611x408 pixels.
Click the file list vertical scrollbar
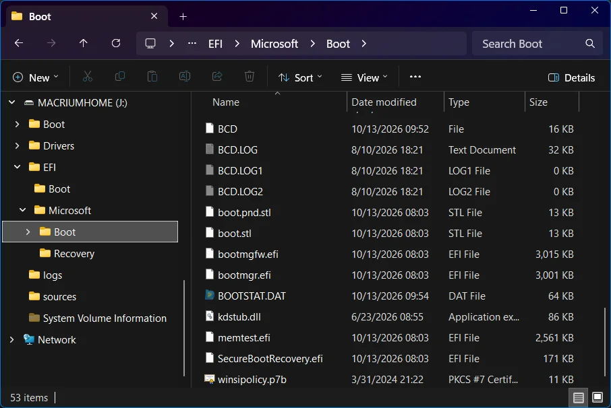[x=605, y=342]
